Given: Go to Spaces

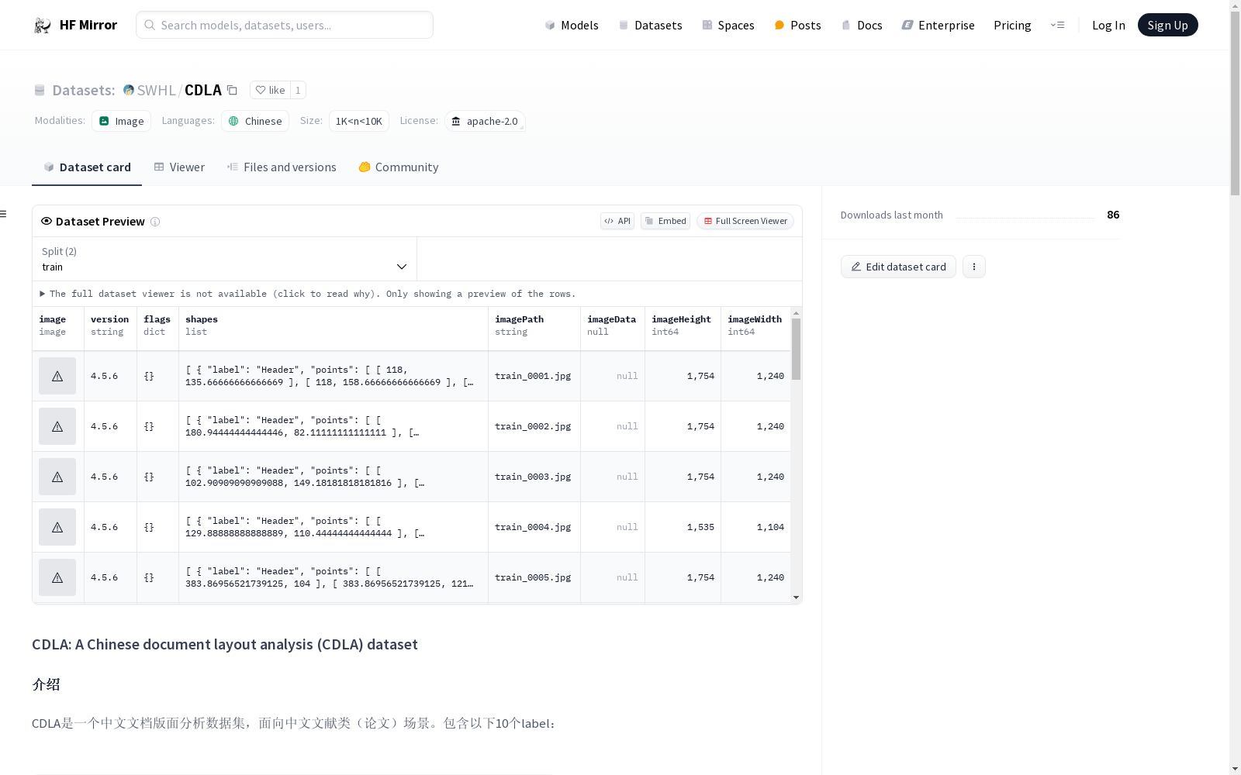Looking at the screenshot, I should 728,25.
